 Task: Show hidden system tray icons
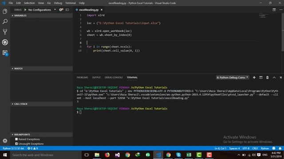(x=239, y=155)
